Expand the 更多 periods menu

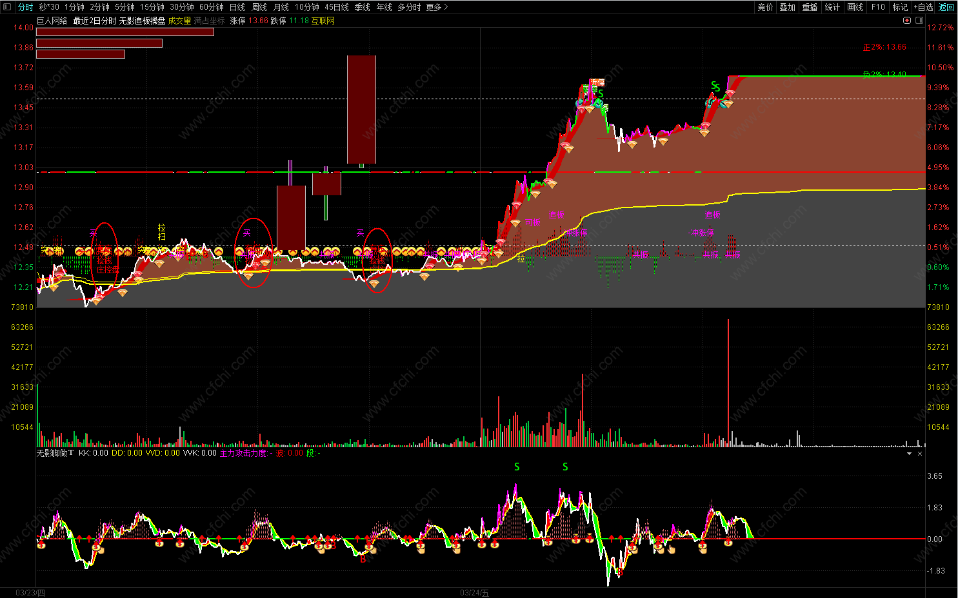point(437,7)
